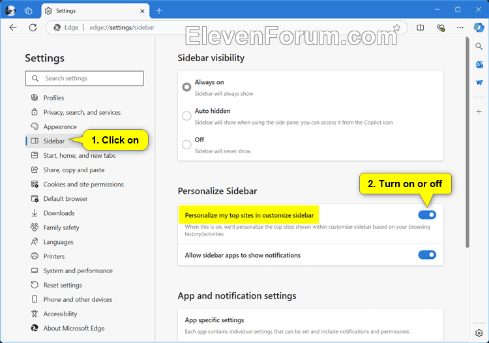Screen dimensions: 489x343
Task: Click the settings page vertical scrollbar
Action: coord(467,142)
